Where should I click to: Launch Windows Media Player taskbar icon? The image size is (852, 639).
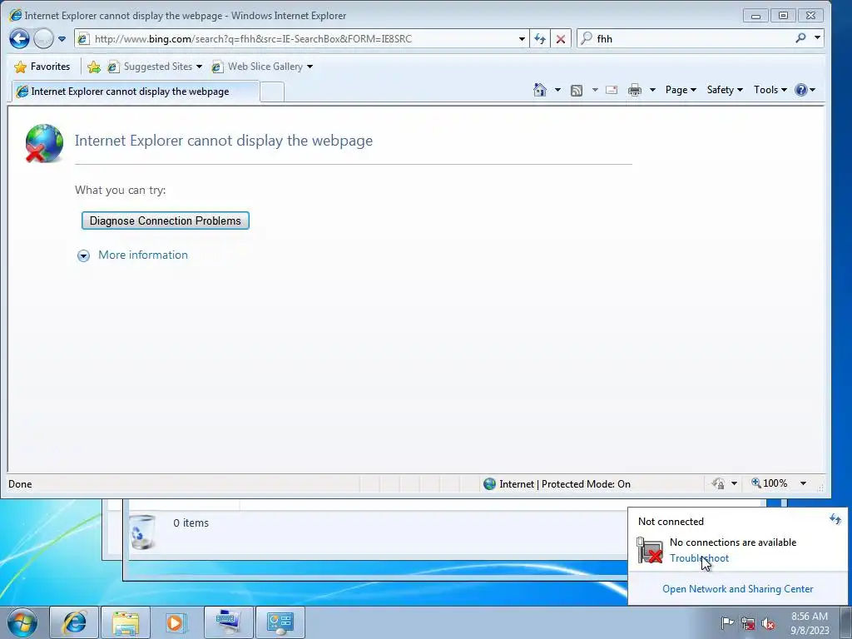(176, 622)
